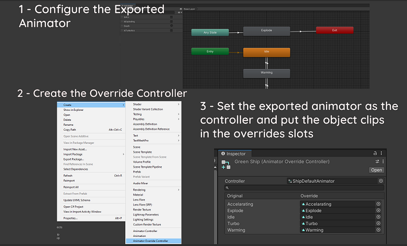Select the red Exit node
The width and height of the screenshot is (407, 246).
point(335,30)
